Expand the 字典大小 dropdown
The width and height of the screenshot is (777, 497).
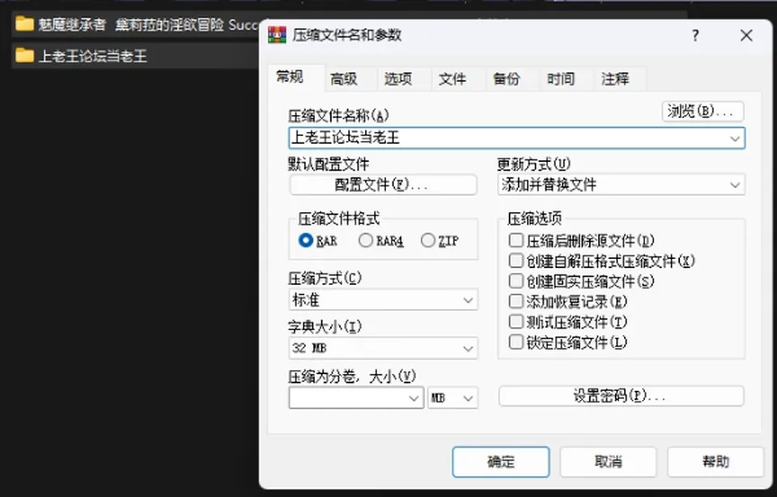pyautogui.click(x=383, y=348)
